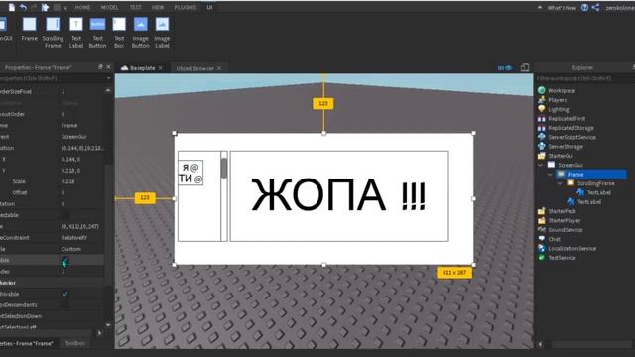
Task: Select the LocalizationService icon in Explorer
Action: click(542, 248)
